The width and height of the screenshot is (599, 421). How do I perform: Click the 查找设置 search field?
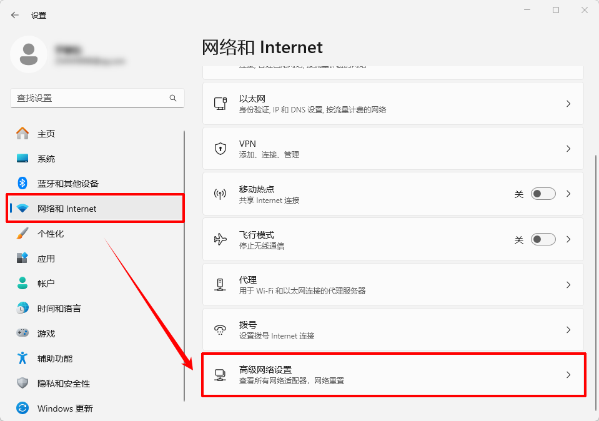click(97, 98)
